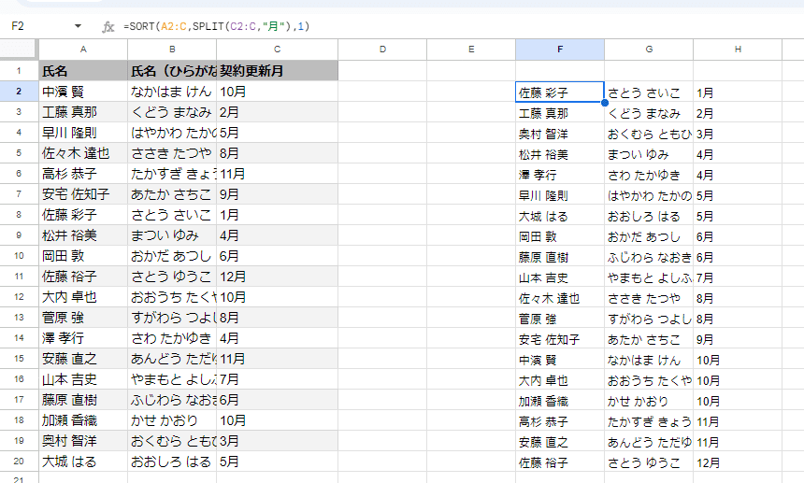The image size is (804, 483).
Task: Click cell B18 containing かせ かおり
Action: (172, 420)
